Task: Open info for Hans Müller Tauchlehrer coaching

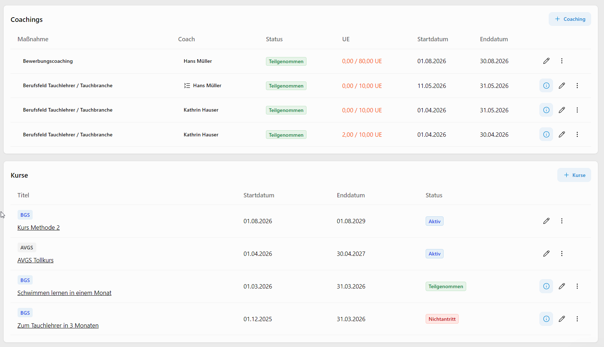Action: click(546, 85)
